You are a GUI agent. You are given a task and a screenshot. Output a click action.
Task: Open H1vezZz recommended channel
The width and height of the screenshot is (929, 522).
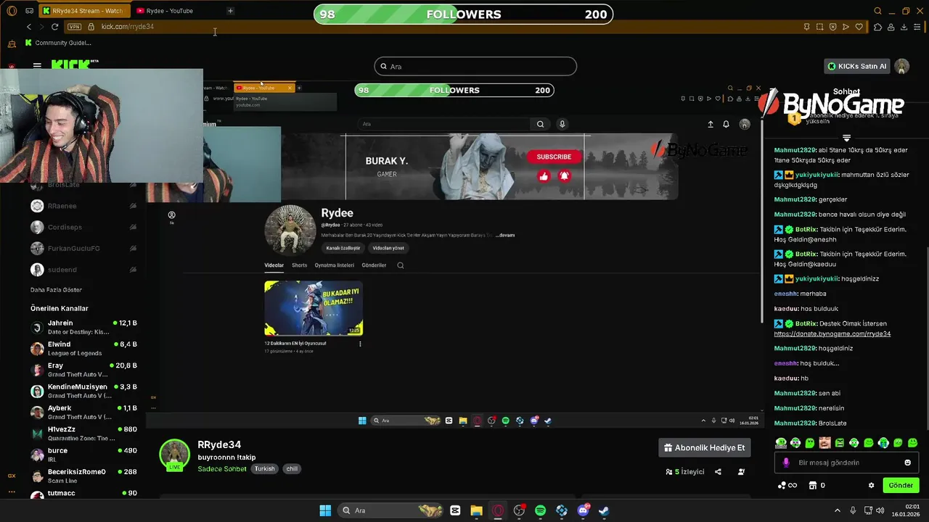click(83, 434)
